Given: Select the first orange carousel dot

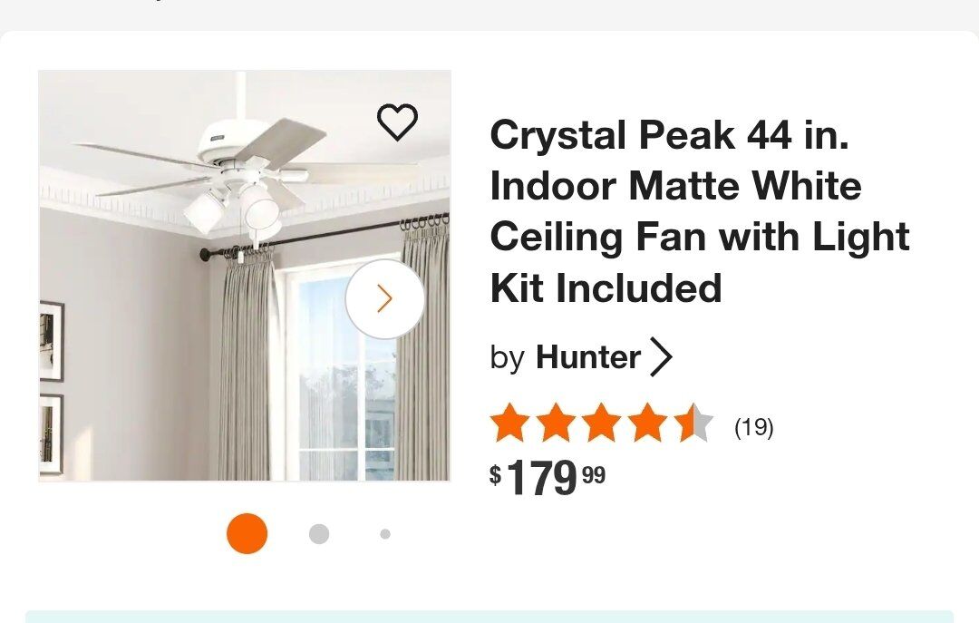Looking at the screenshot, I should click(x=247, y=533).
